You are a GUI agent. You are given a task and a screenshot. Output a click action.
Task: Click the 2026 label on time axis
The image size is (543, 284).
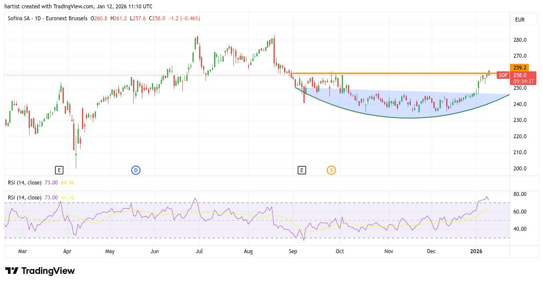(476, 251)
